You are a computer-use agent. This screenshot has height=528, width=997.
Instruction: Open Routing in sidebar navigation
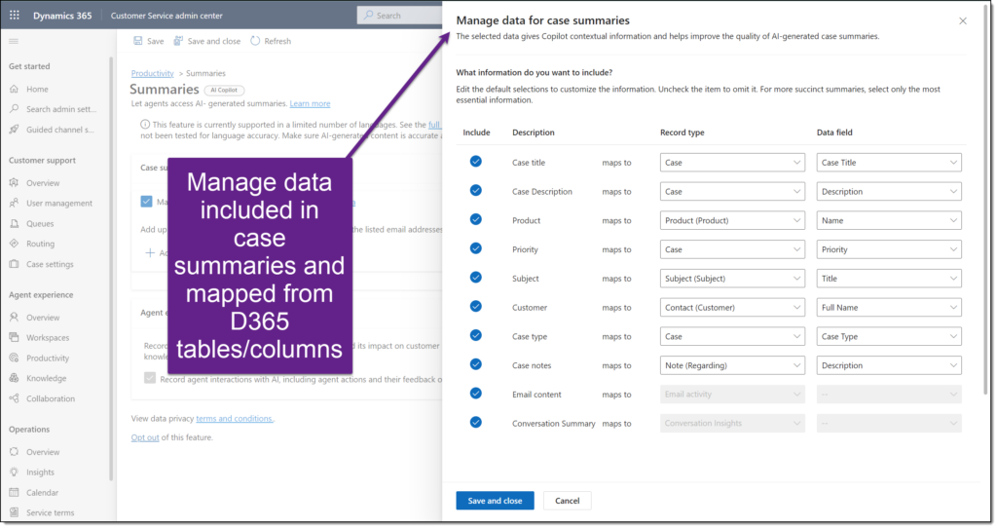pos(40,244)
